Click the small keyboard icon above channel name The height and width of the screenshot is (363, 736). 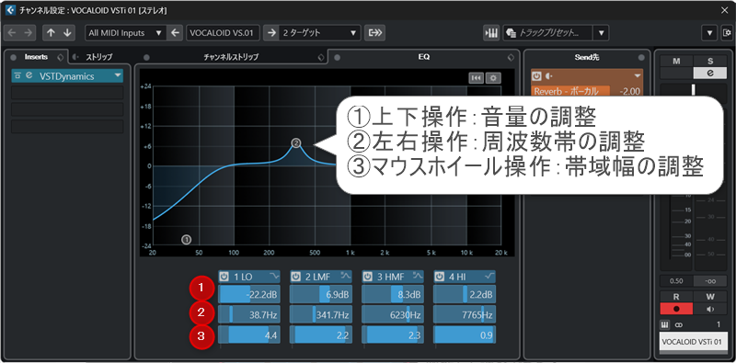point(664,324)
